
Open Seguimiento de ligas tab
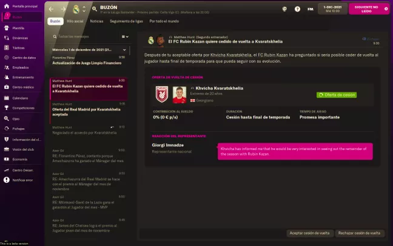pos(126,21)
